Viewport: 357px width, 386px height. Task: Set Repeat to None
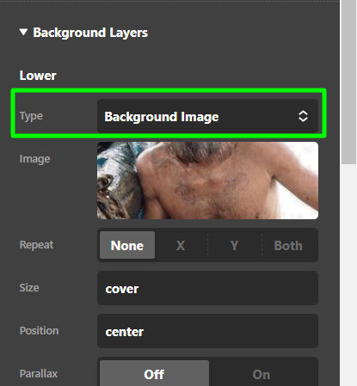click(127, 245)
